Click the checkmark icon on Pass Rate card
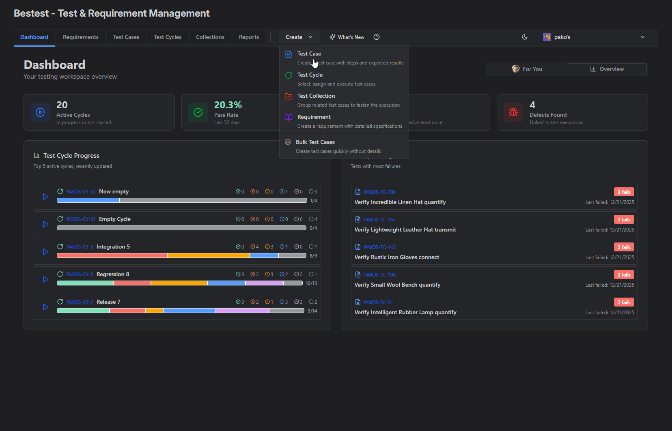The image size is (672, 431). (198, 112)
